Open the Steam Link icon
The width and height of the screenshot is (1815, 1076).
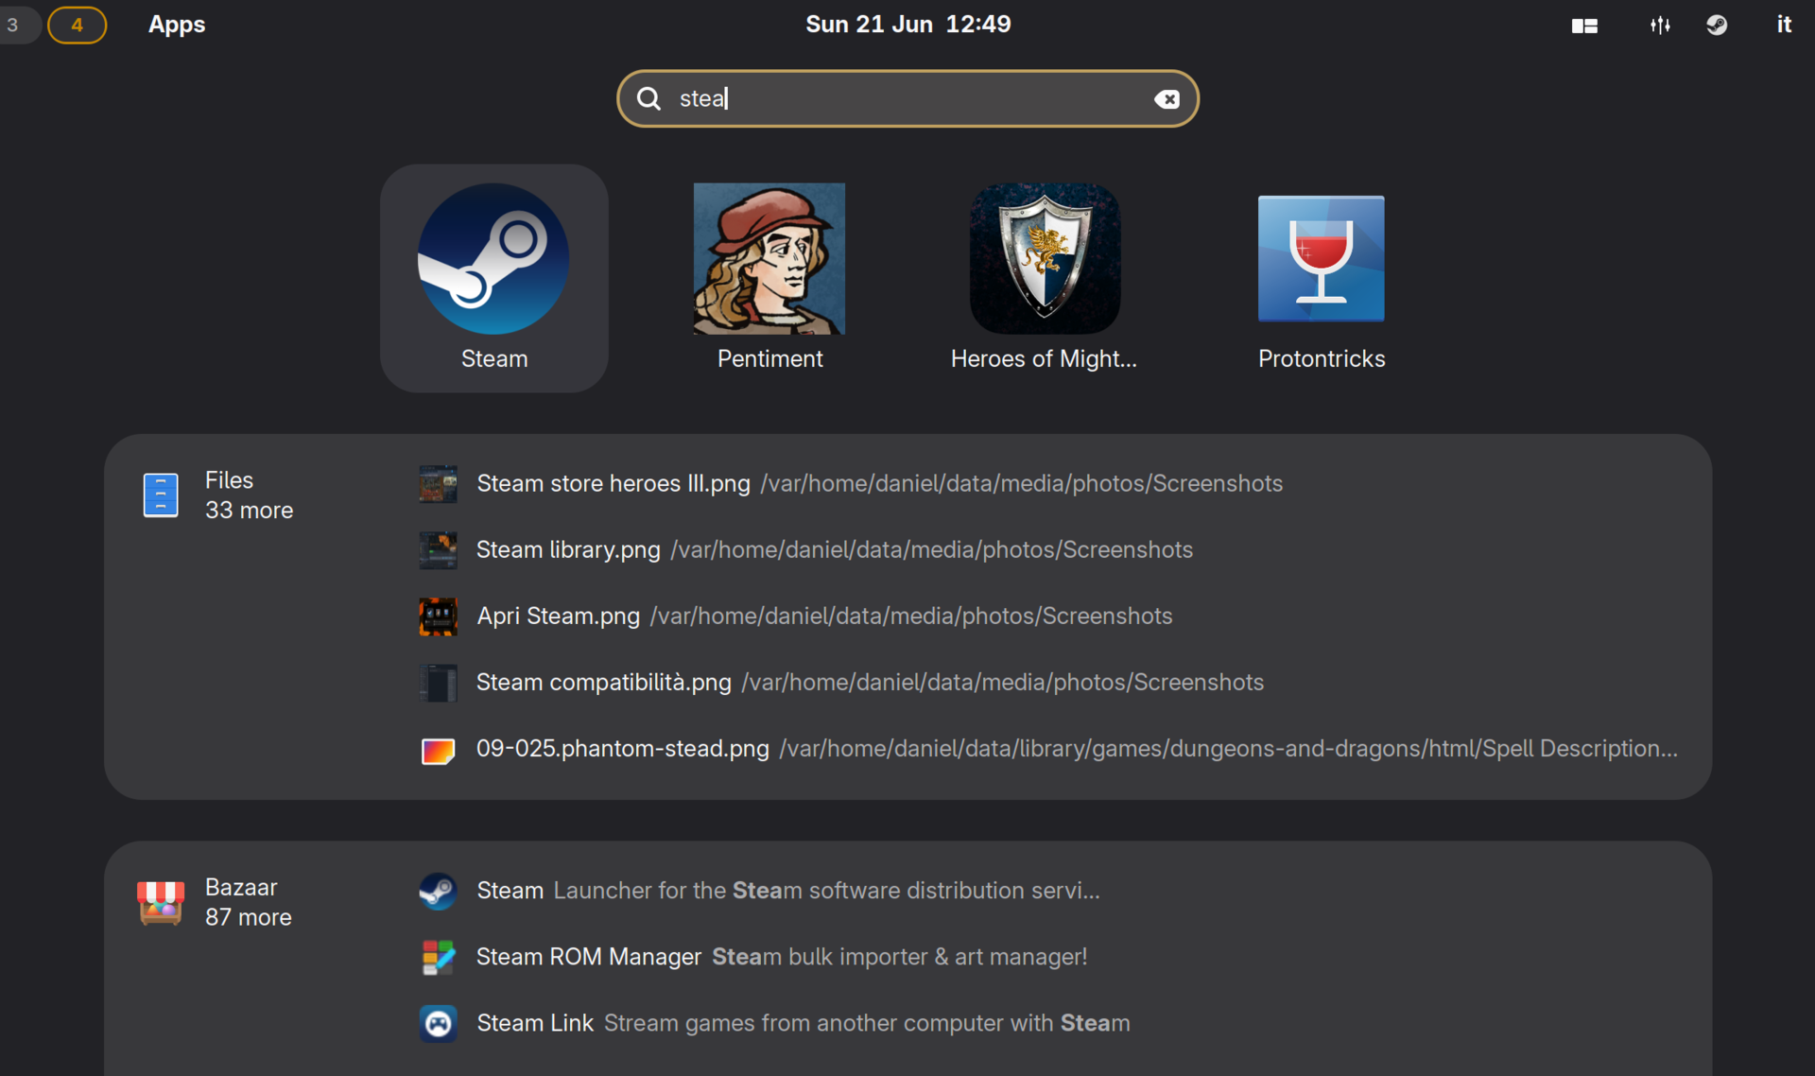[438, 1023]
